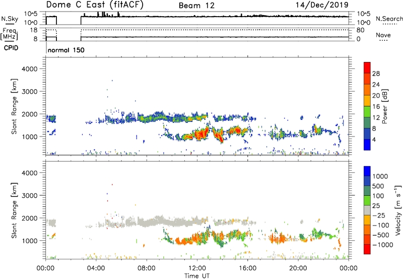This screenshot has height=279, width=403.
Task: Click the "08:00" time axis tick
Action: coord(147,268)
